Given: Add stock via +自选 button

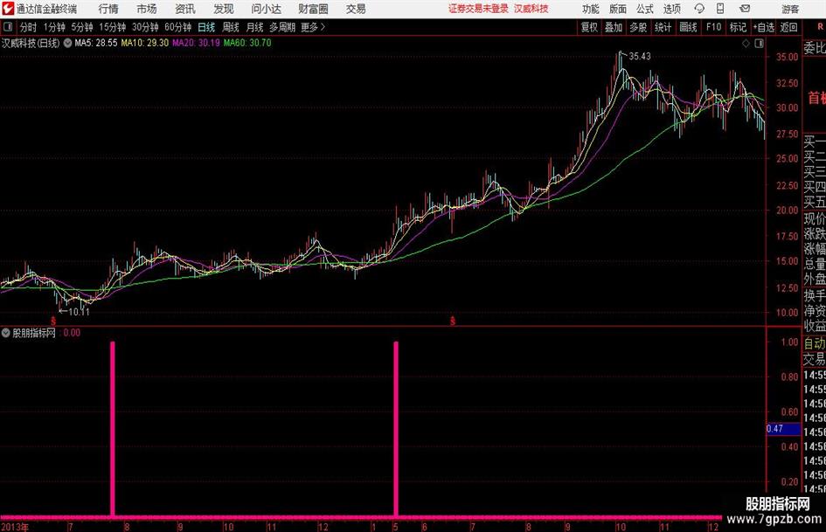Looking at the screenshot, I should 764,27.
